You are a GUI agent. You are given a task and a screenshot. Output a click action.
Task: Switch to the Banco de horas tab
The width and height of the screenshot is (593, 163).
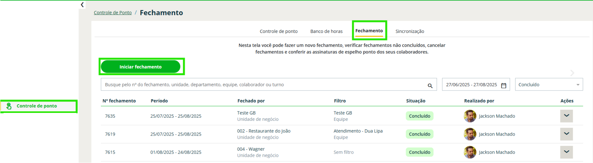pos(326,31)
